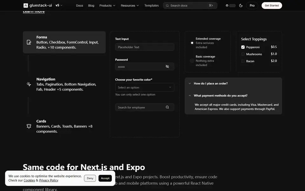Select the Basic coverage radio button
305x191 pixels.
tap(192, 60)
